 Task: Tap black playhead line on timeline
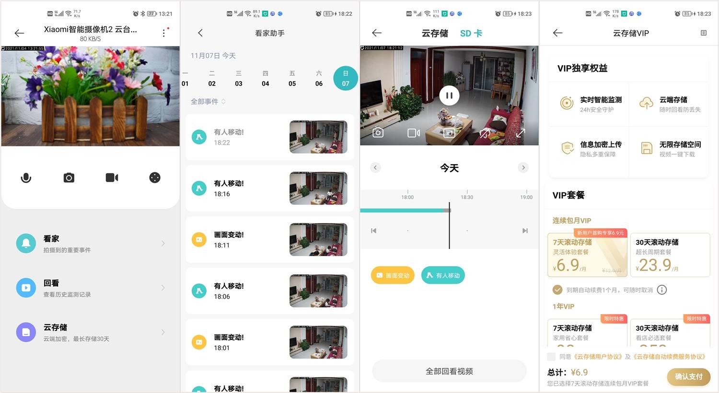click(x=449, y=225)
